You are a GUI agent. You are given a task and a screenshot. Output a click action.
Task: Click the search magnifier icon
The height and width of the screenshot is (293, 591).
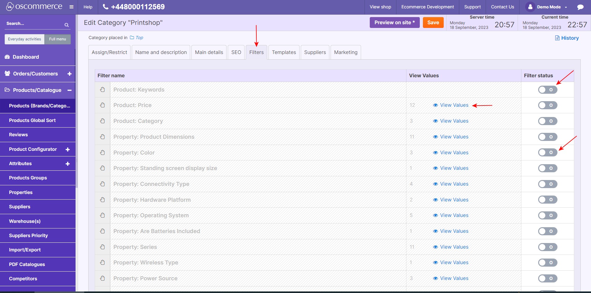pos(66,25)
